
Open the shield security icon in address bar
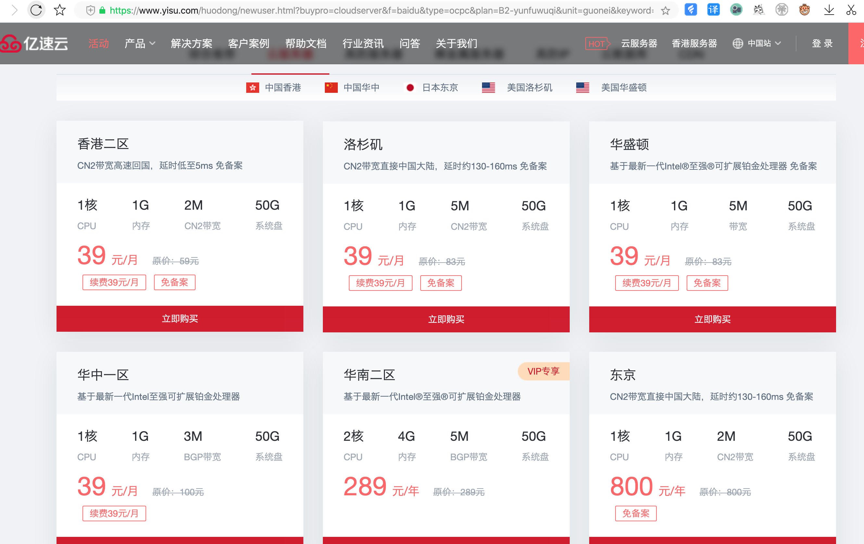(90, 10)
